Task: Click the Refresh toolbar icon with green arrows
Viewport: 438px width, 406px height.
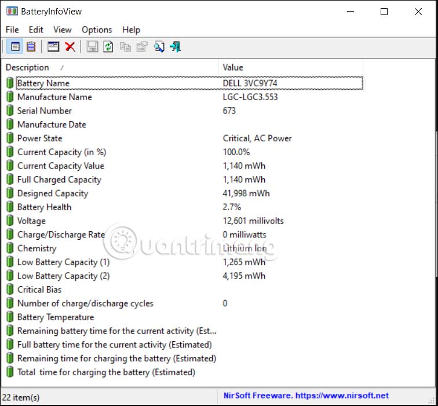Action: 108,46
